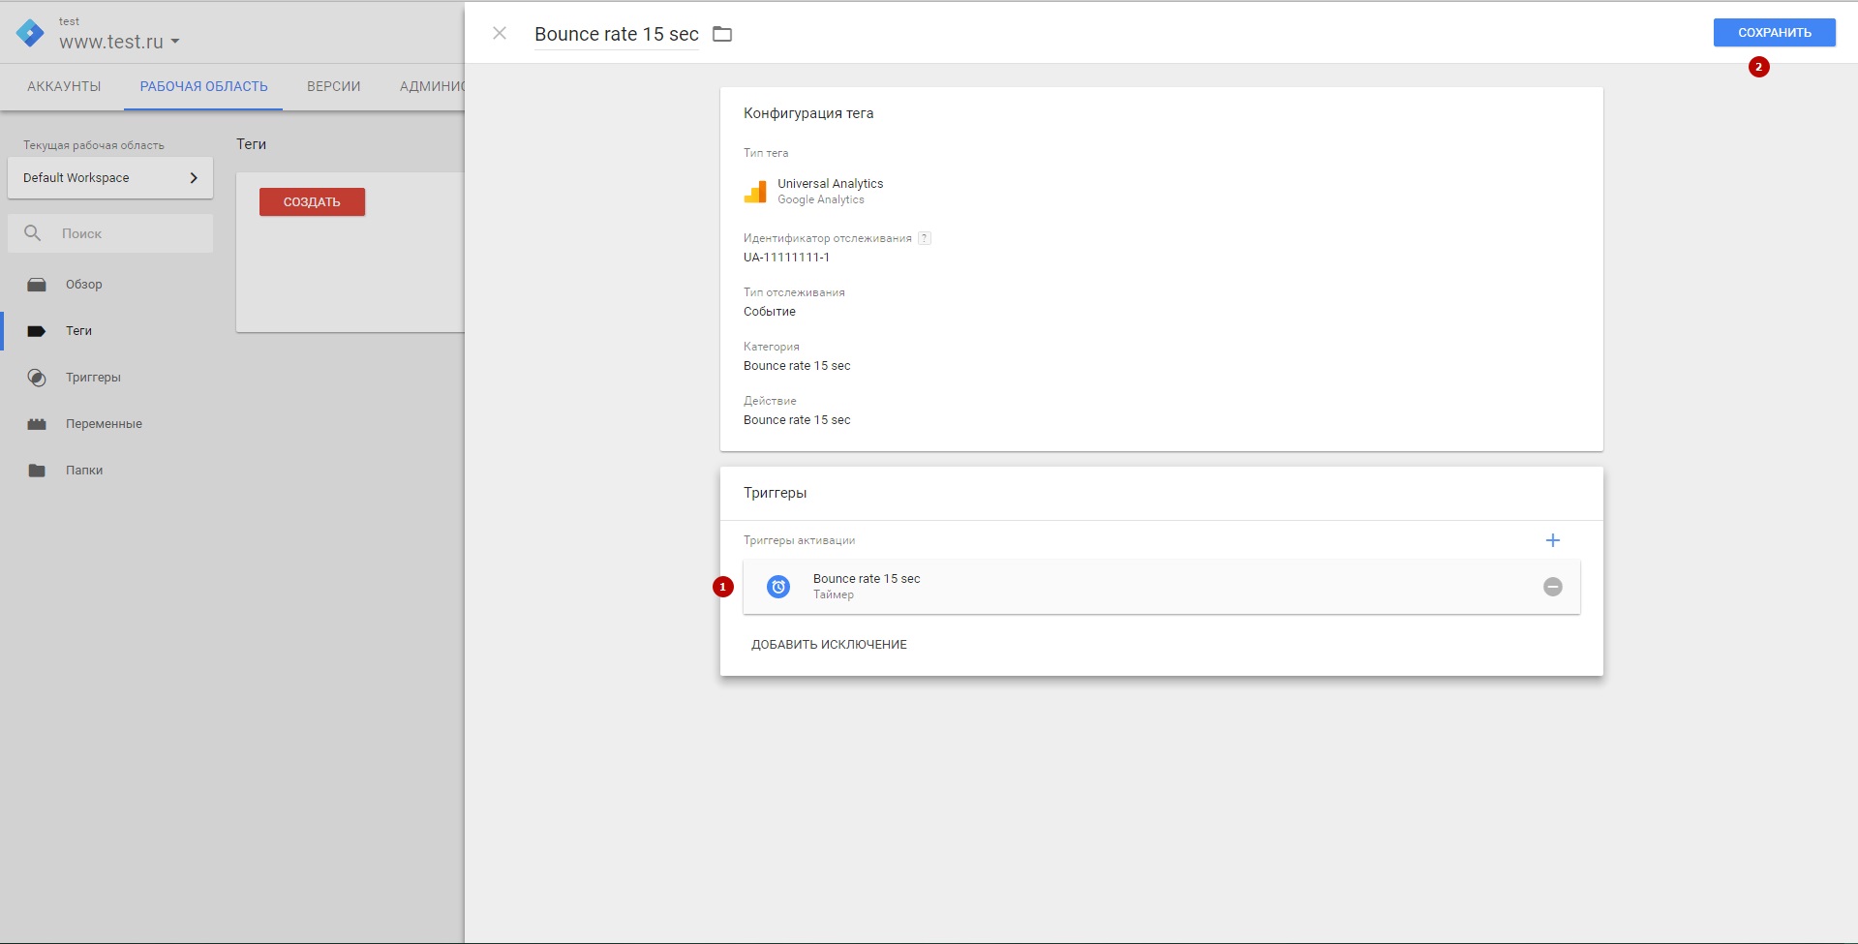
Task: Click the Конфигурация тега heading
Action: [808, 113]
